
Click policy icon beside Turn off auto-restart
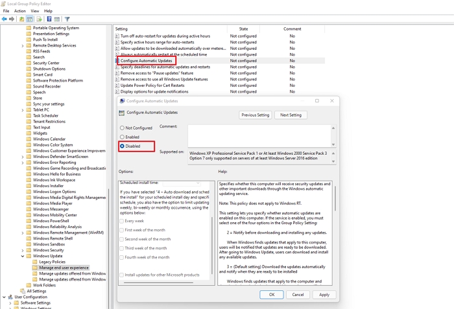[x=117, y=36]
